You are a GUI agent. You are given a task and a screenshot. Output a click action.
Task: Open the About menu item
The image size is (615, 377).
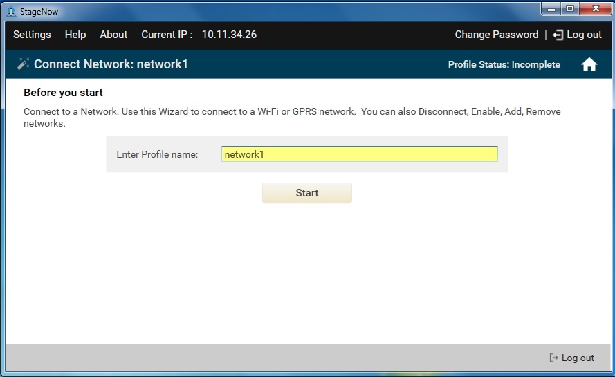click(113, 35)
